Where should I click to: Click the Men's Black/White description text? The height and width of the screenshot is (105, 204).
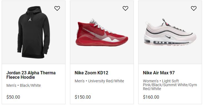[x=24, y=85]
